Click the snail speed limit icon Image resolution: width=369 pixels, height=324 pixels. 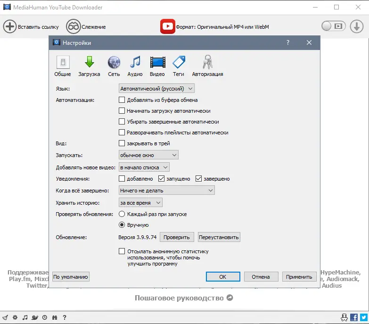click(x=35, y=317)
